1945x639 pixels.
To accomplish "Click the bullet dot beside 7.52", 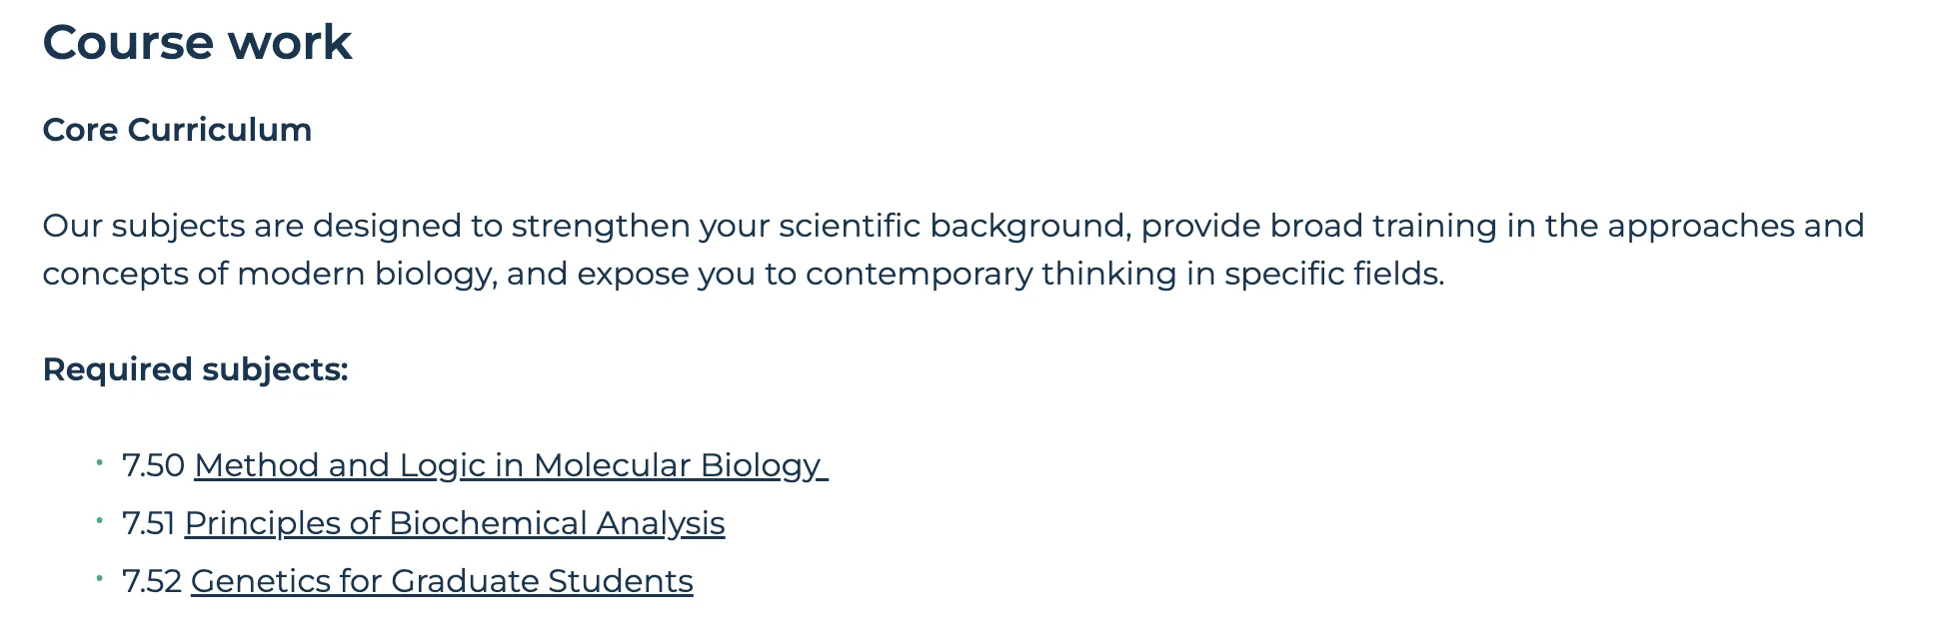I will [100, 578].
